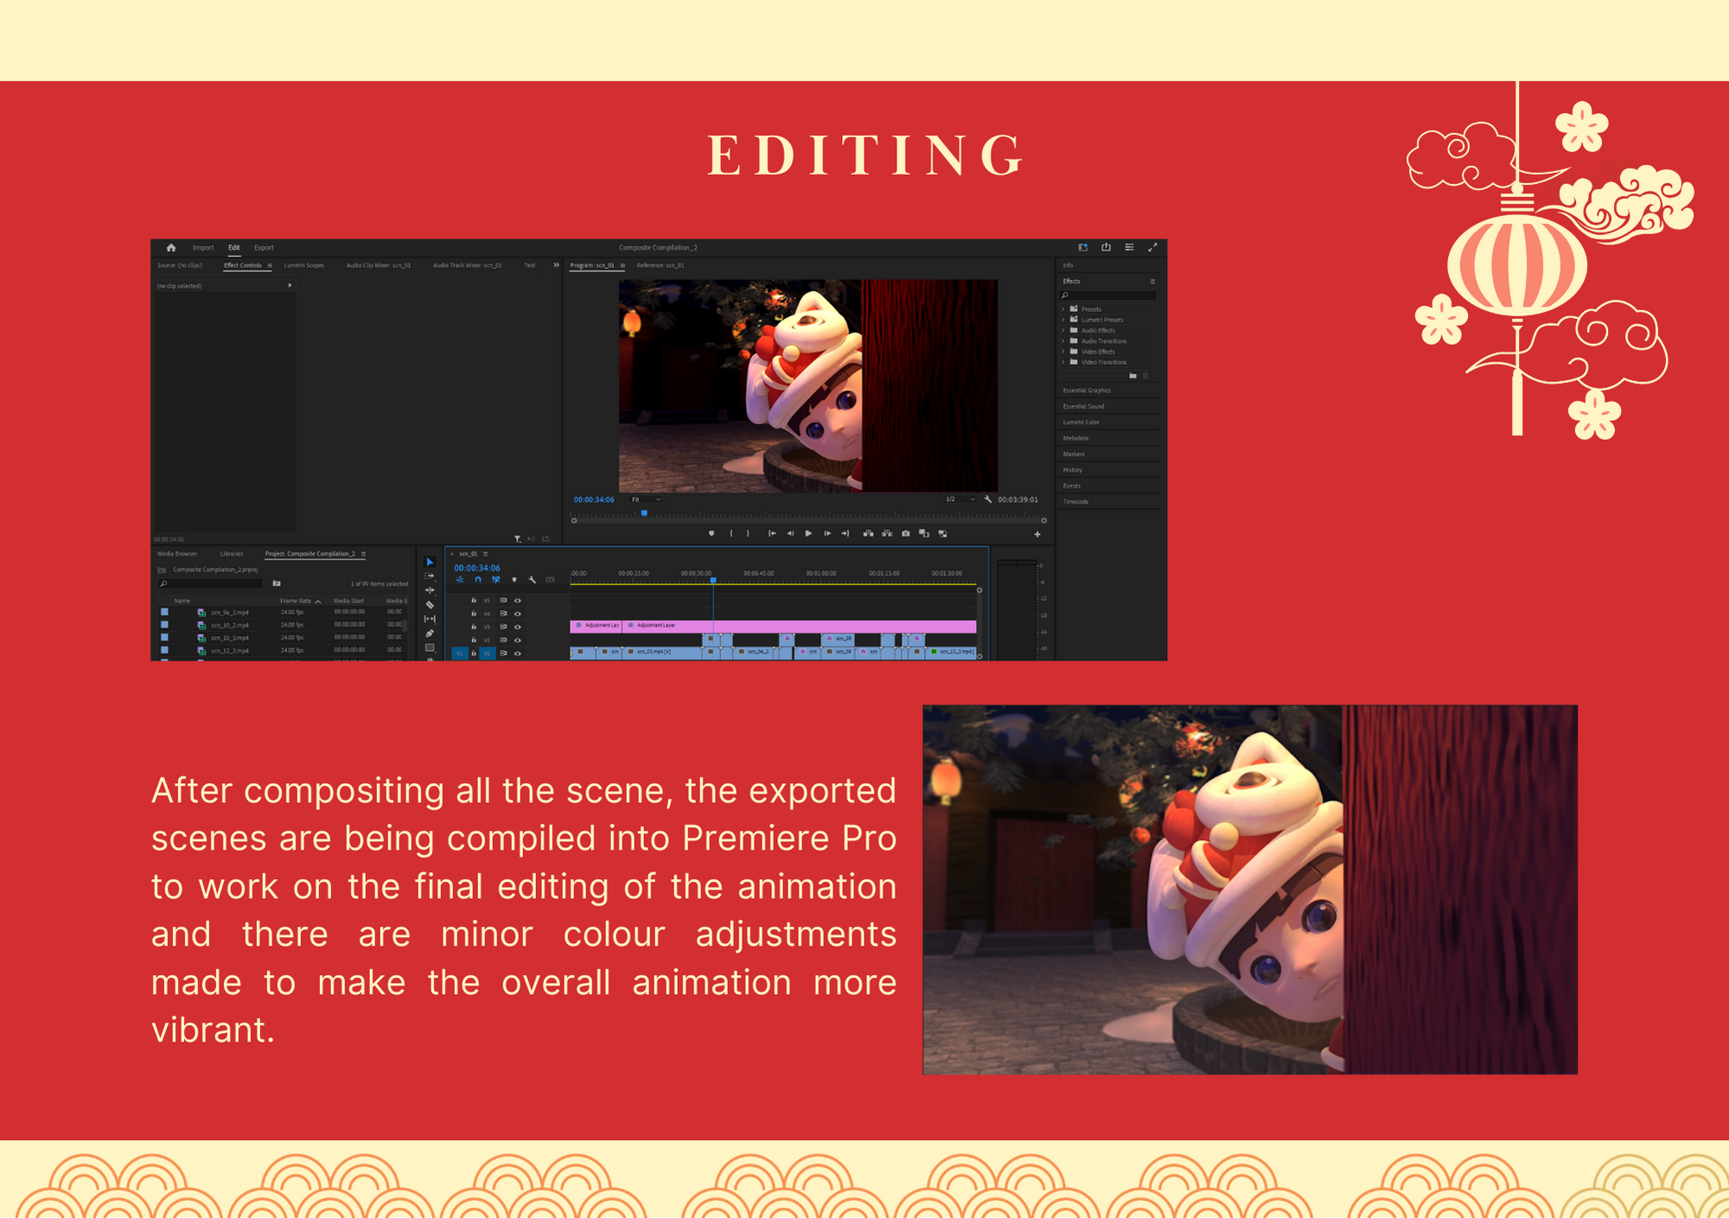Toggle V5 track output eye
Image resolution: width=1729 pixels, height=1218 pixels.
[x=518, y=600]
